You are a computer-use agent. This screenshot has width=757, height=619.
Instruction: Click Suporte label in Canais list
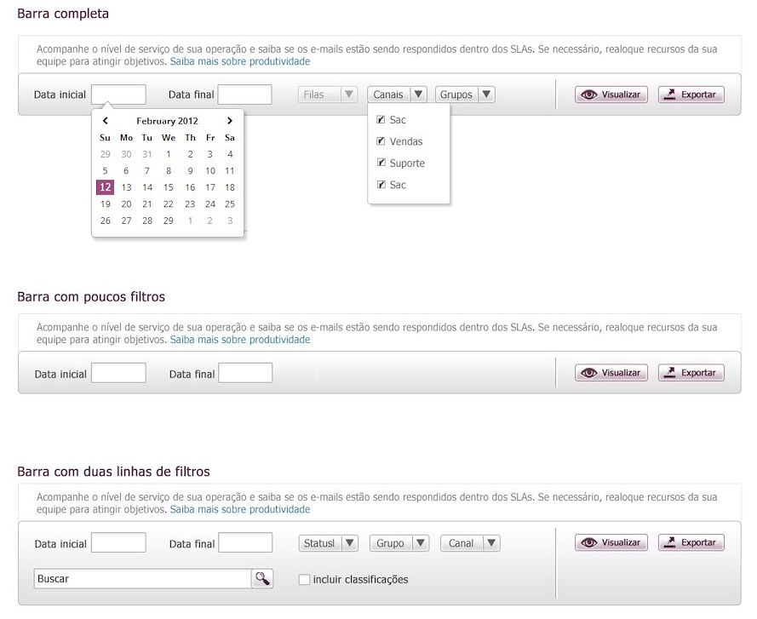click(407, 163)
